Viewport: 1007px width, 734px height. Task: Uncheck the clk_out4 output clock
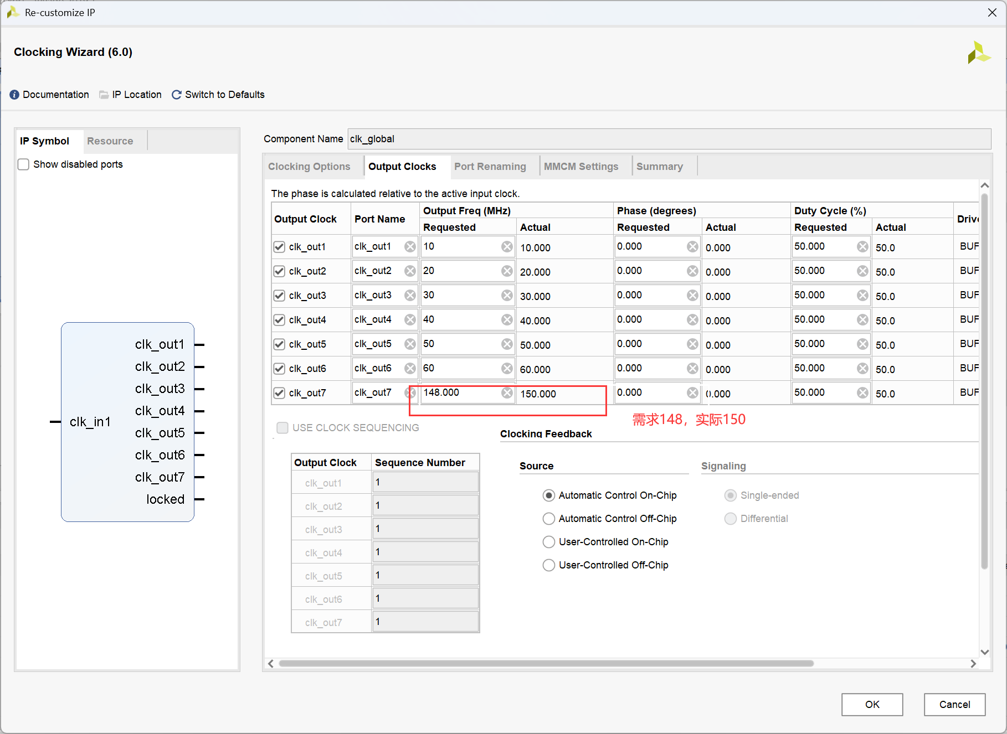coord(279,320)
